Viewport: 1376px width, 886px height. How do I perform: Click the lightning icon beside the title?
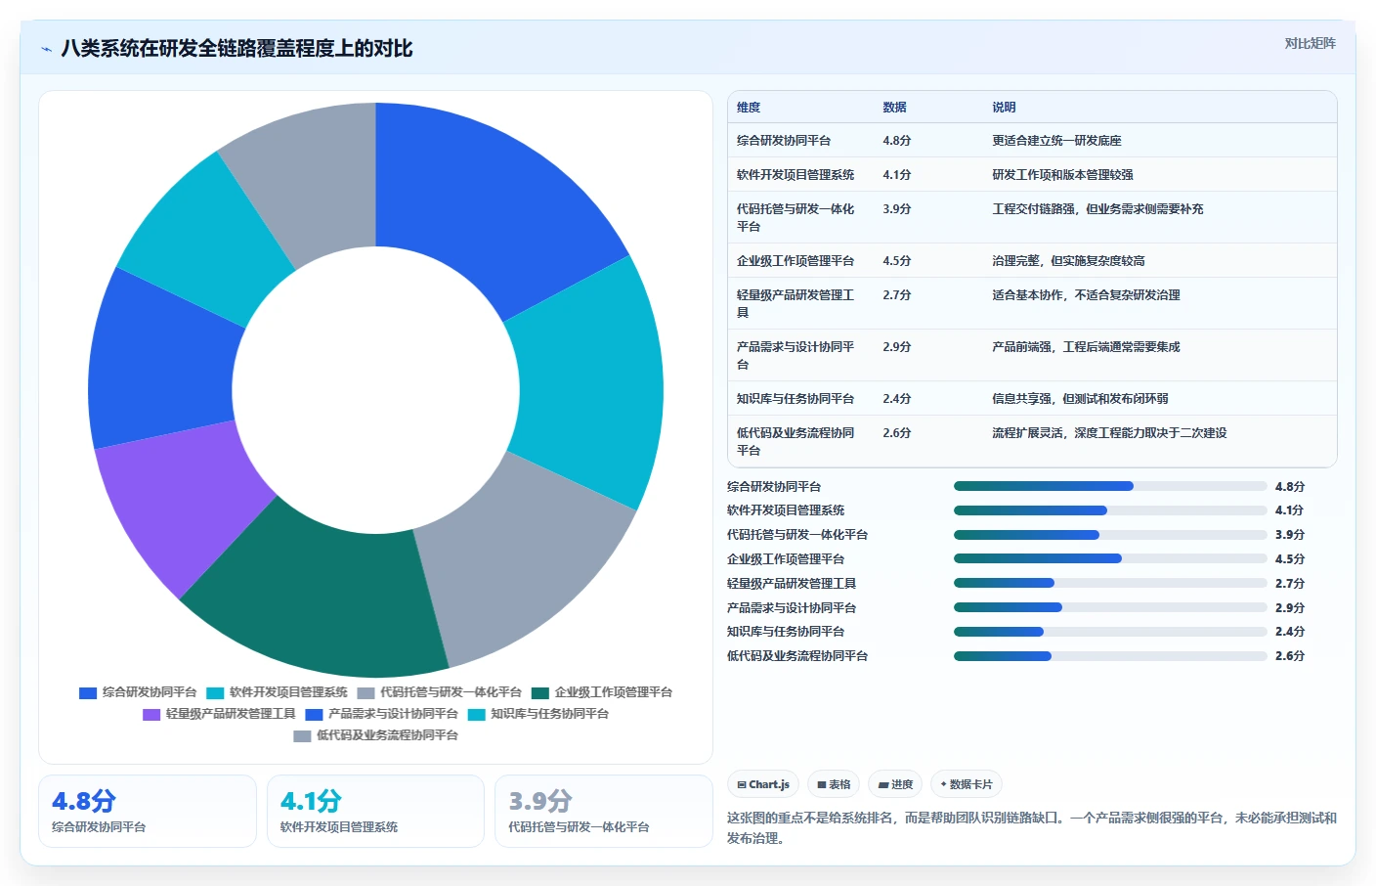click(x=46, y=49)
